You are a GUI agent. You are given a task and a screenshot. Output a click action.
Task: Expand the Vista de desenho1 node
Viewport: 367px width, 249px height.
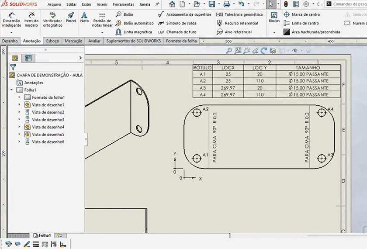click(x=19, y=105)
